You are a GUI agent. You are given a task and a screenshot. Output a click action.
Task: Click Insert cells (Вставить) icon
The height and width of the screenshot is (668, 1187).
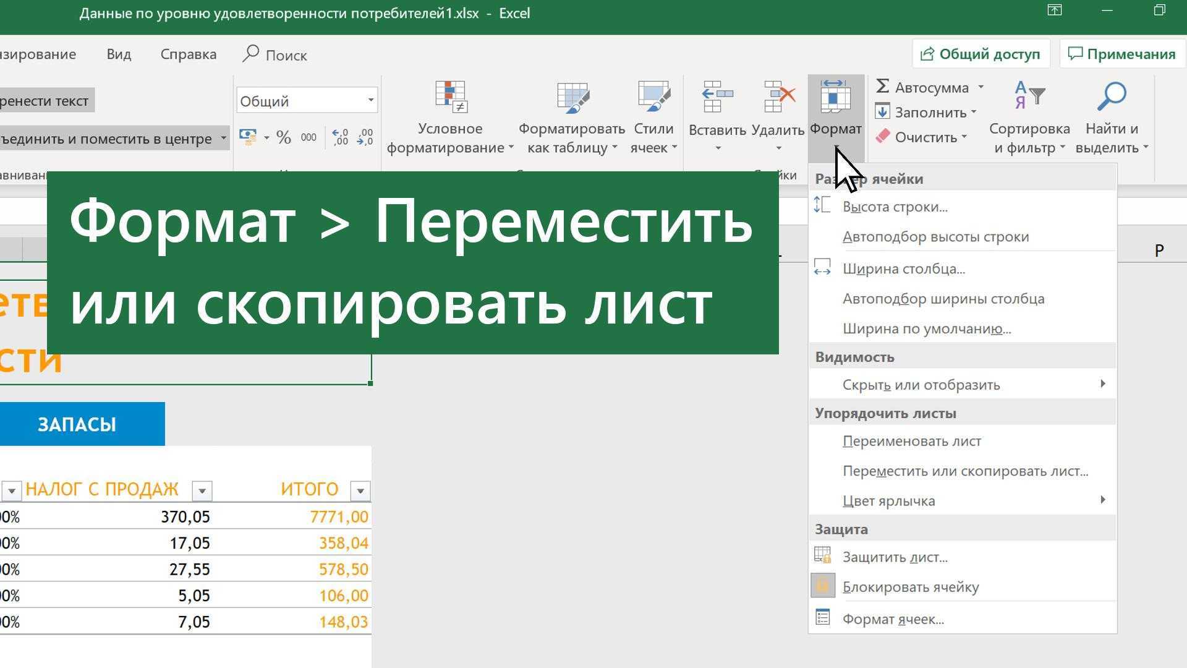717,97
